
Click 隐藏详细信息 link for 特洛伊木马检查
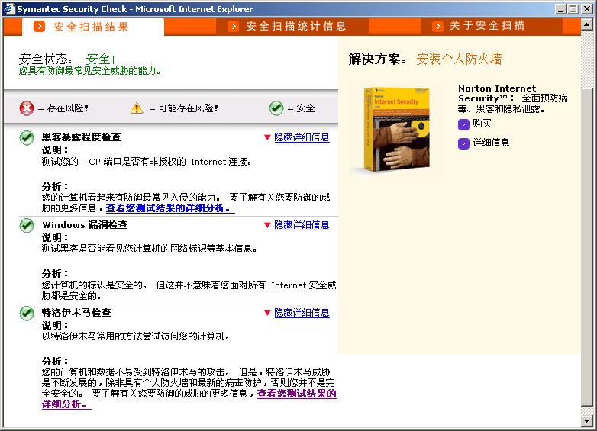pos(302,313)
